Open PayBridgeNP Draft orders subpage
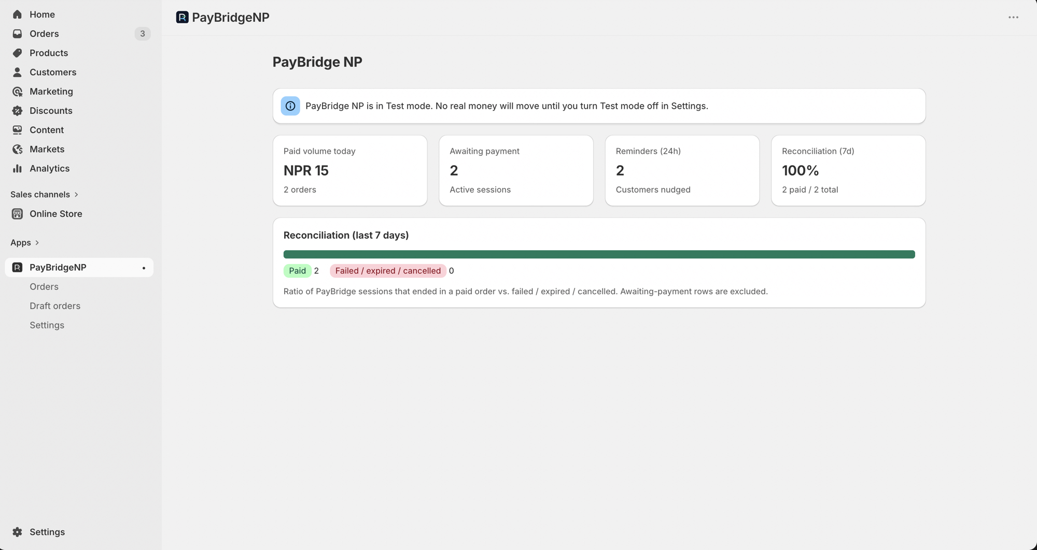Image resolution: width=1037 pixels, height=550 pixels. tap(55, 306)
